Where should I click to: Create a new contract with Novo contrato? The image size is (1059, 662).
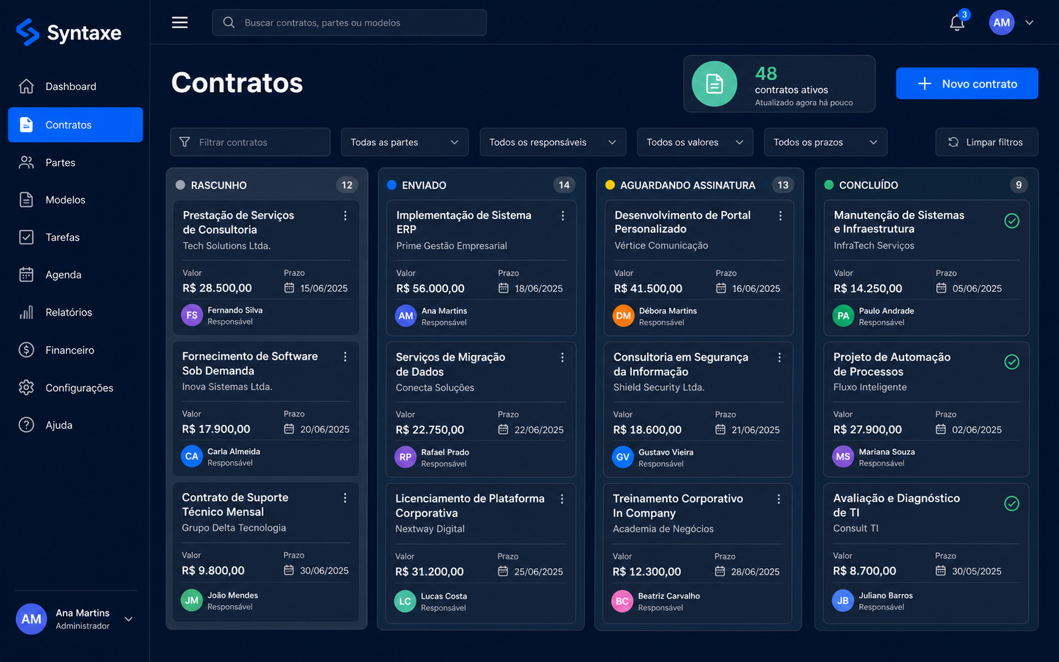pyautogui.click(x=967, y=83)
